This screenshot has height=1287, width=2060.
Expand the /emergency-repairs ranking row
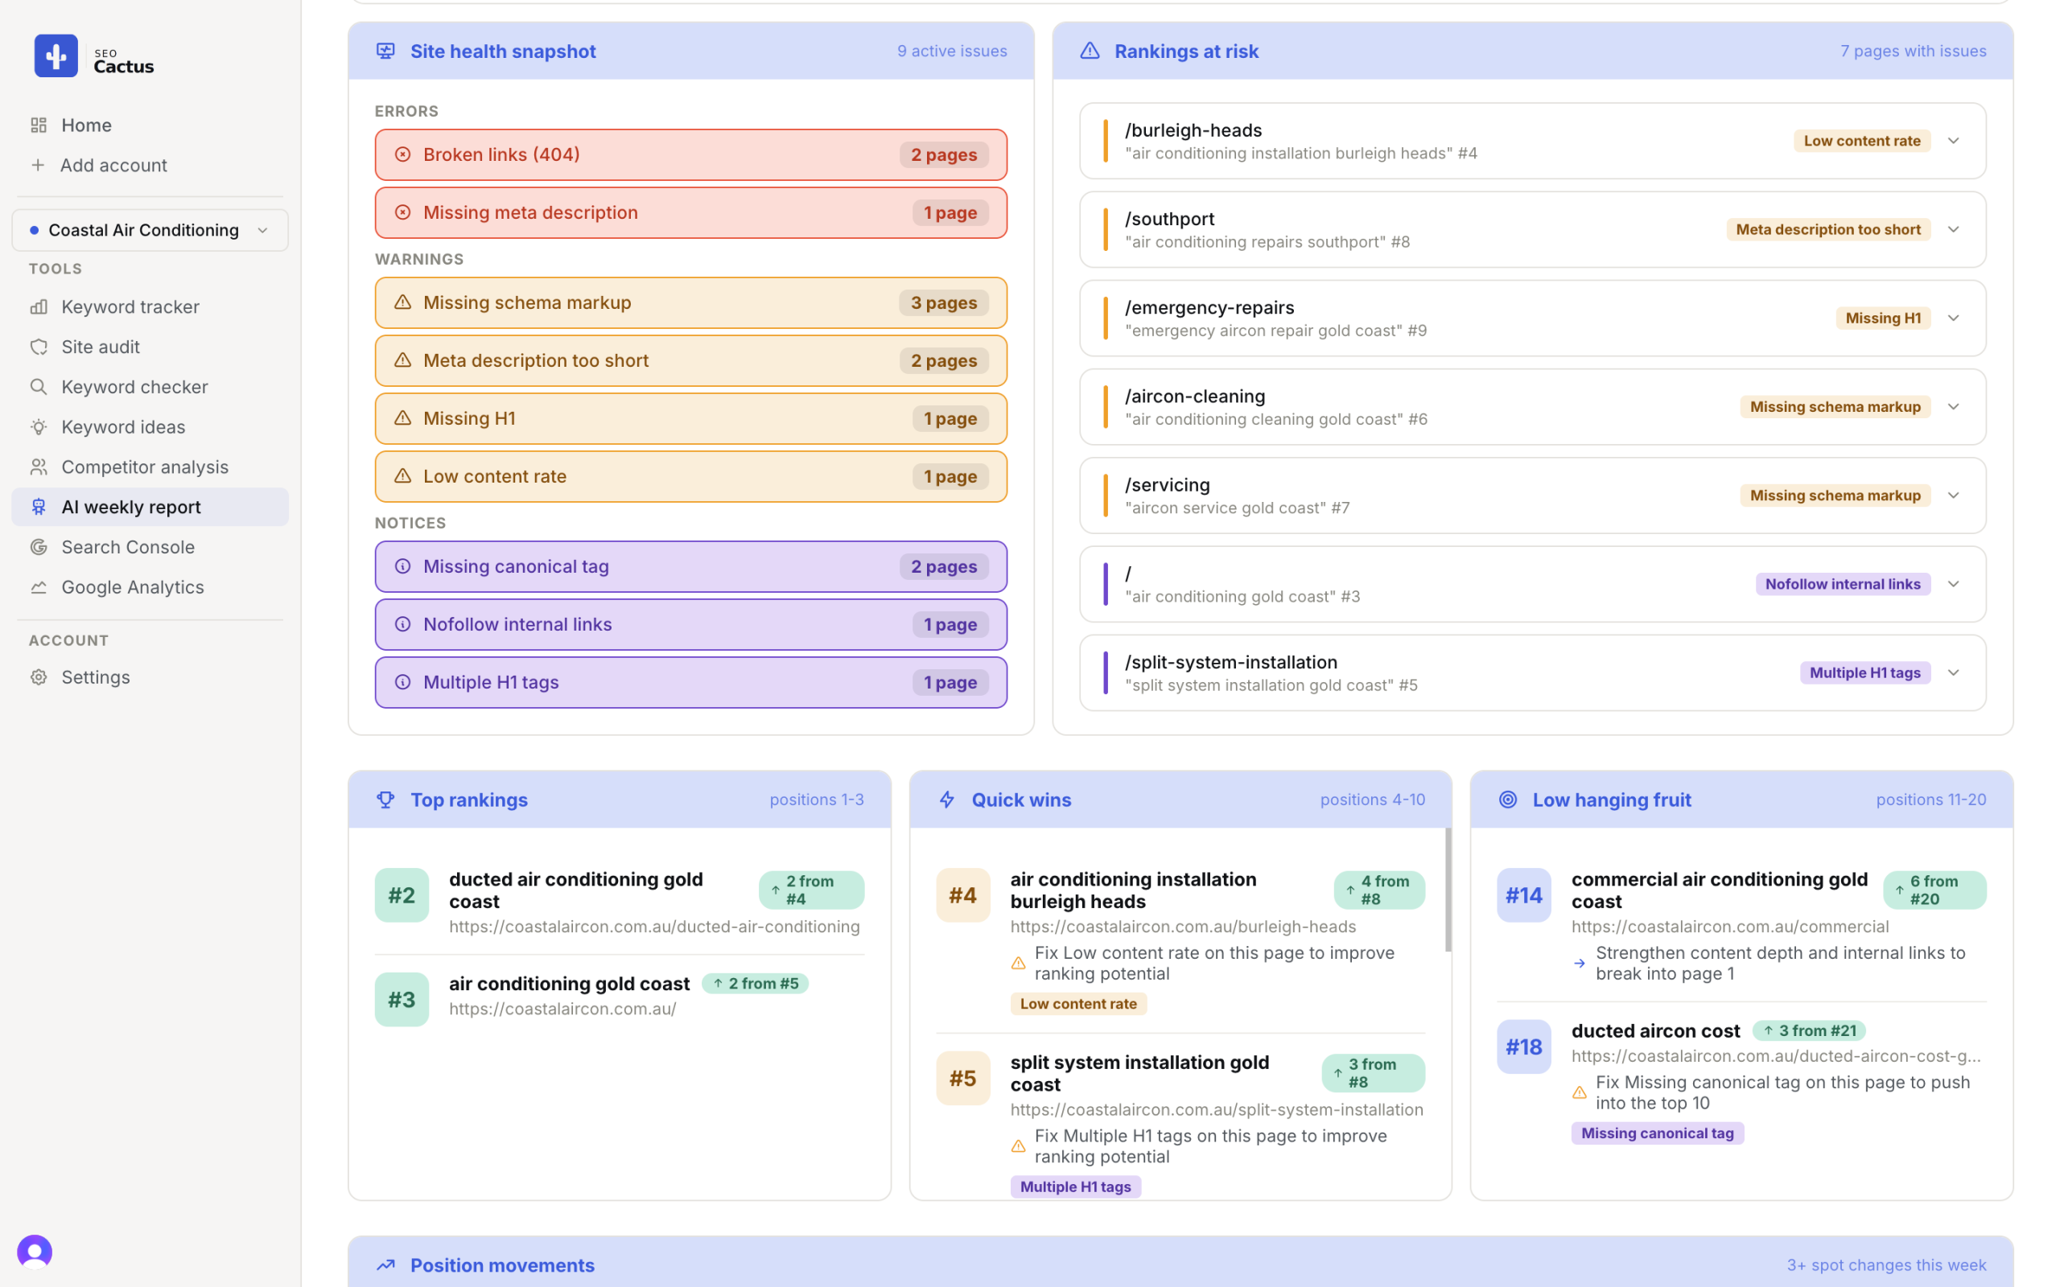coord(1954,319)
